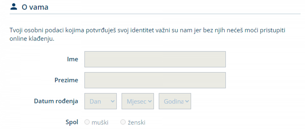
Task: Click the O vama section heading
Action: coord(35,7)
